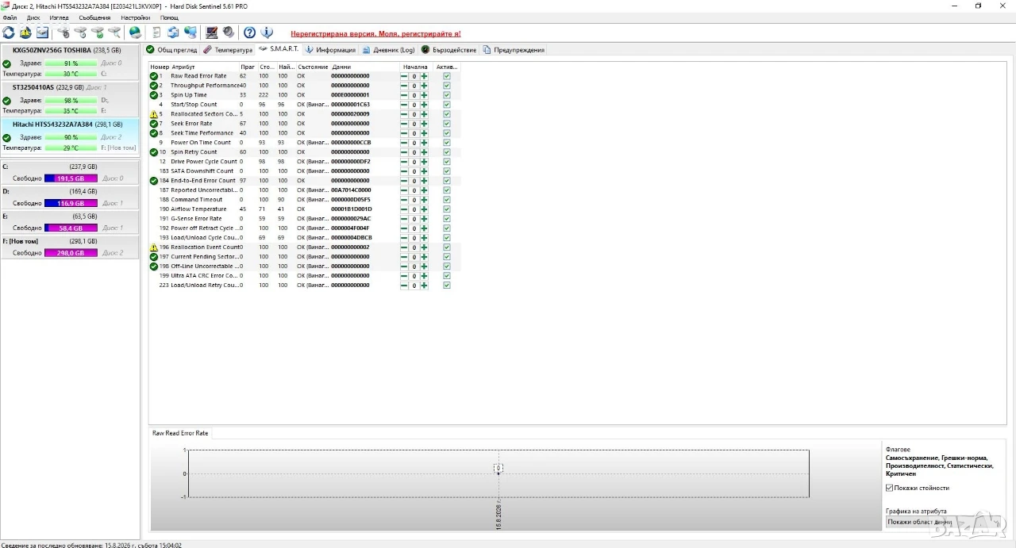This screenshot has width=1016, height=548.
Task: Click warning icon on Reallocated Sectors Count row
Action: 154,114
